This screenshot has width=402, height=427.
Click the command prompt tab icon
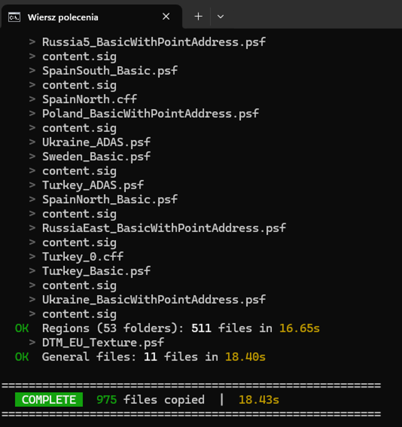[14, 17]
